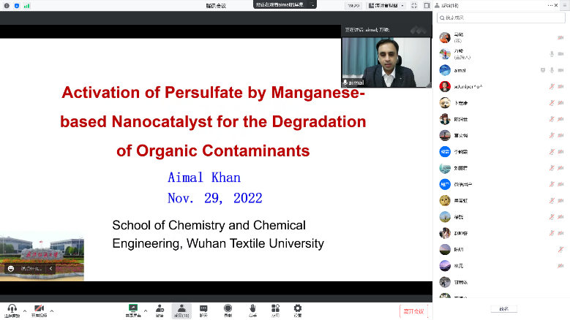This screenshot has height=320, width=570.
Task: Click the headphone audio icon in bottom toolbar
Action: (12, 308)
